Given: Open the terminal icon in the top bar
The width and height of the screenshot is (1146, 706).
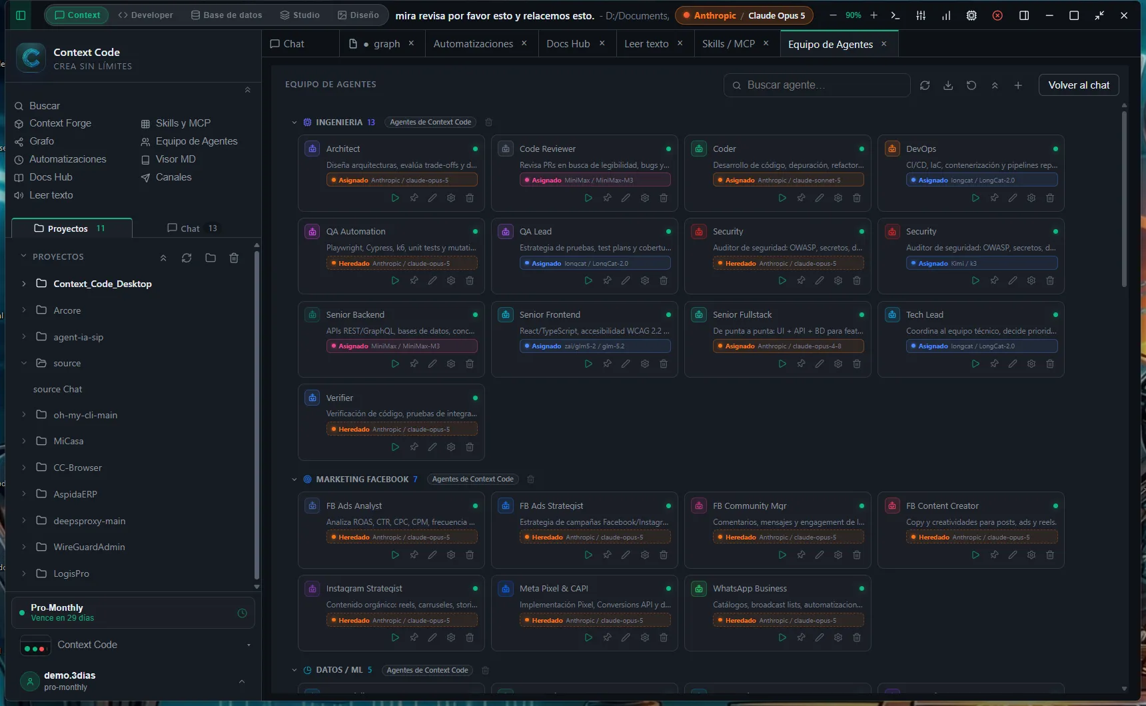Looking at the screenshot, I should pos(895,15).
